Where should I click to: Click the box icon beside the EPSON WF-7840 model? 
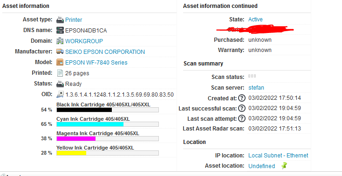(60, 62)
